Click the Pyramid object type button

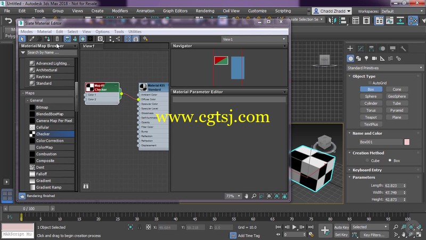397,110
